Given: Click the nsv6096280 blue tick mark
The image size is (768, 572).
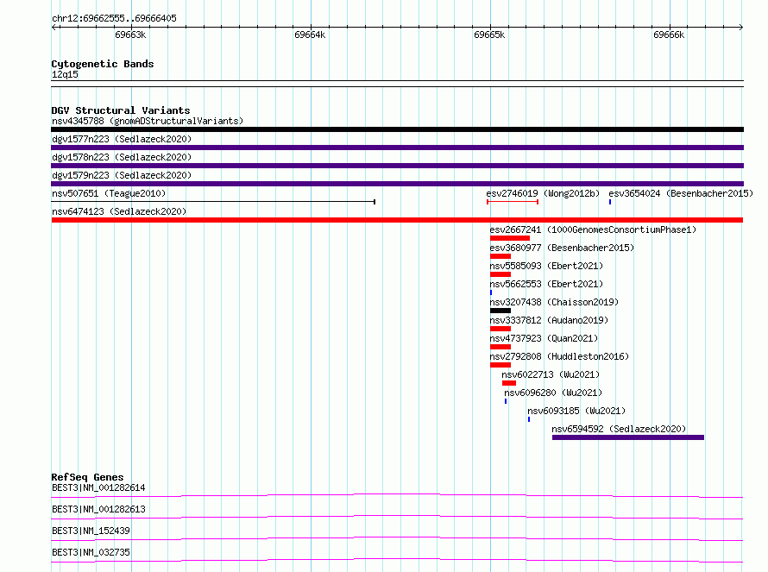Looking at the screenshot, I should click(506, 401).
